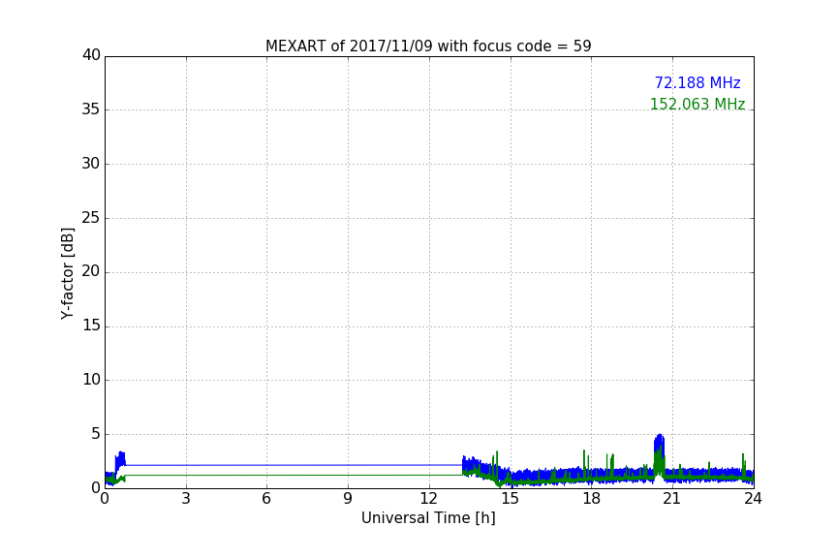Click the x-axis tick label '3'

(x=186, y=499)
